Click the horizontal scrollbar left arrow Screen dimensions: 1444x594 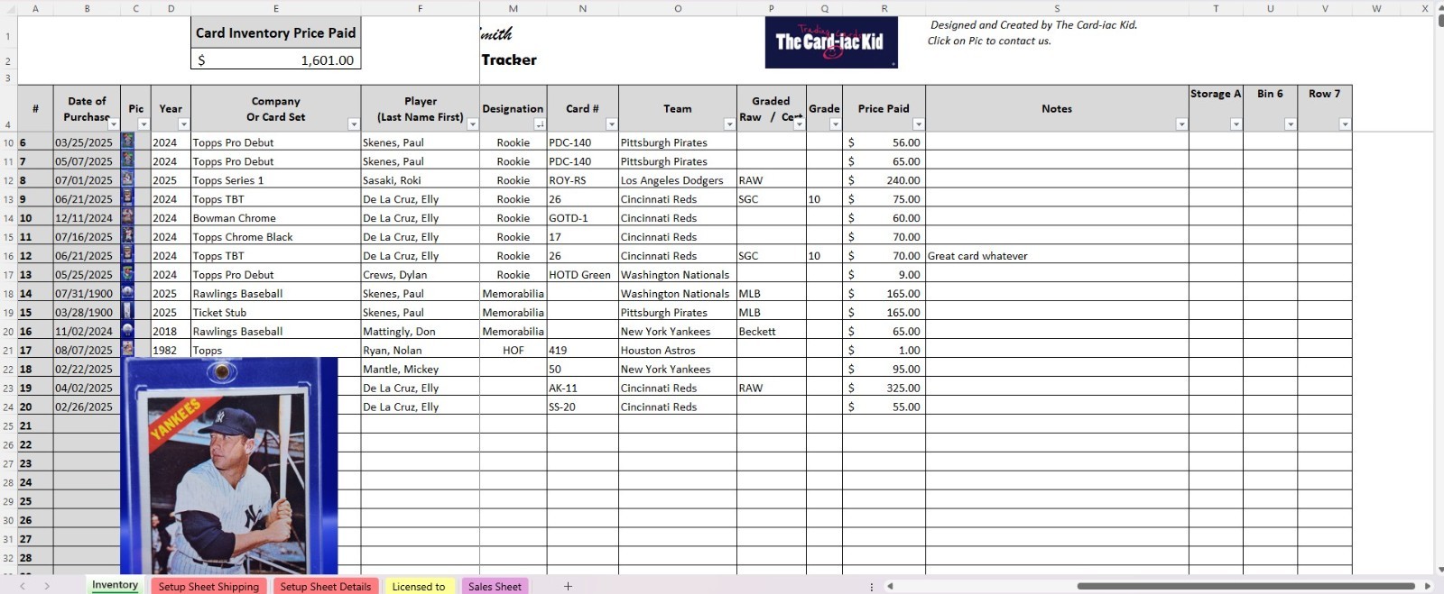[890, 586]
